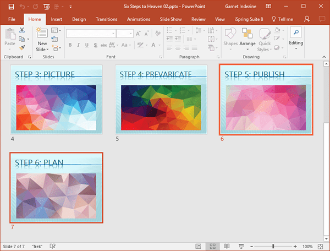Click the text highlight color icon
This screenshot has width=330, height=251.
pyautogui.click(x=140, y=45)
